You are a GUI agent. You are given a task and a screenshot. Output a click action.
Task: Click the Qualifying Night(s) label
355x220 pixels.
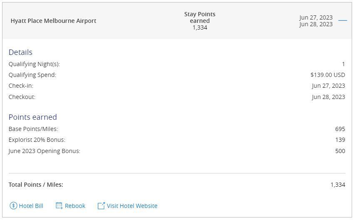coord(34,64)
